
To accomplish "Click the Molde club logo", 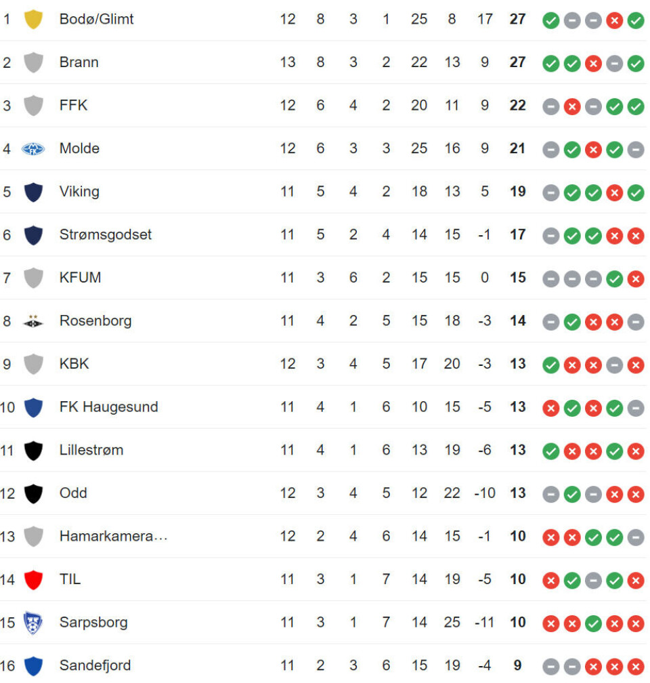I will [33, 148].
